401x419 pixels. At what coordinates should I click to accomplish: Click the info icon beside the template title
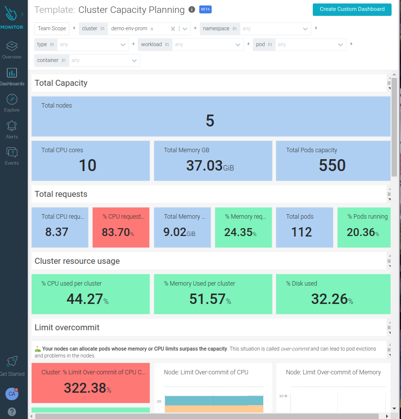(x=192, y=8)
